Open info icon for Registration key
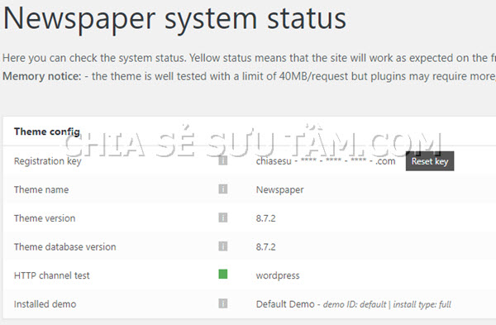 (222, 160)
